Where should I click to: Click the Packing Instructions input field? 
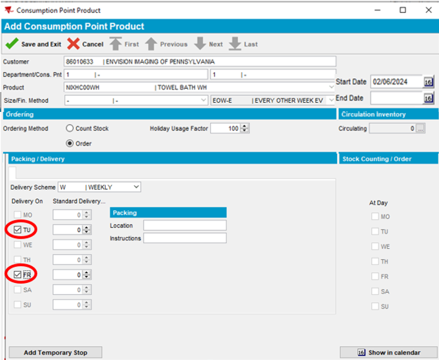185,238
